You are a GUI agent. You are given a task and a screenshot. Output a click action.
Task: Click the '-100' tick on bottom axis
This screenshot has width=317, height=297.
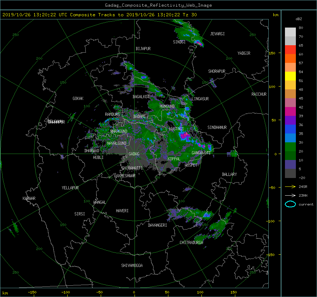66,292
